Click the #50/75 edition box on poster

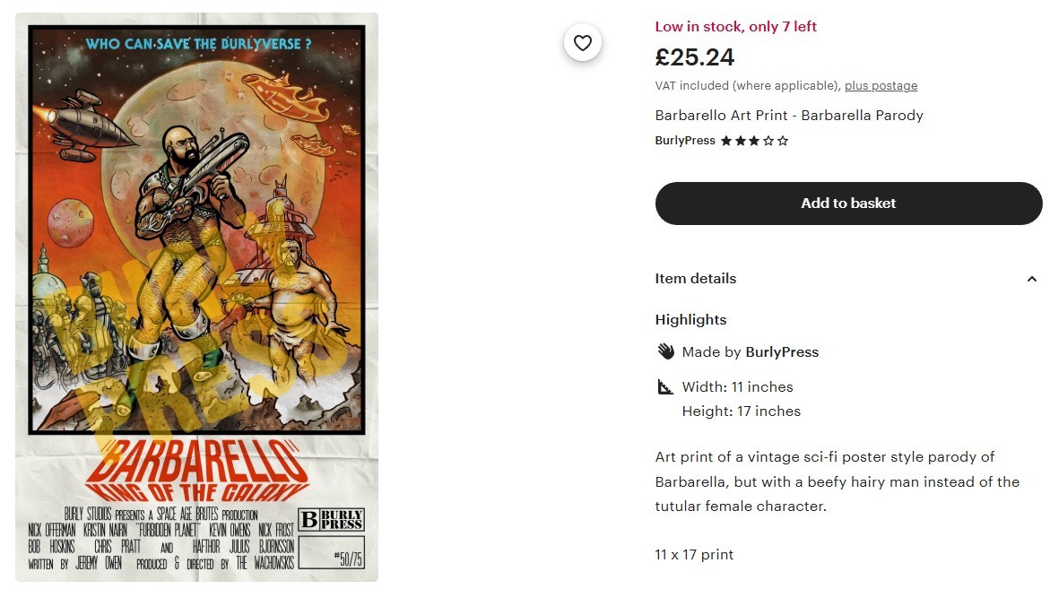(331, 552)
